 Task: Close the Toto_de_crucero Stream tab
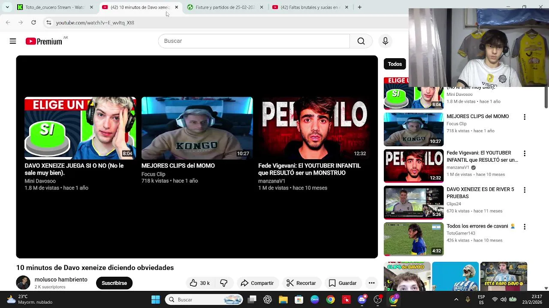91,7
